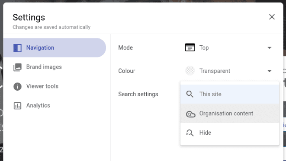Select the This site search option
Screen dimensions: 286x161
(230, 94)
